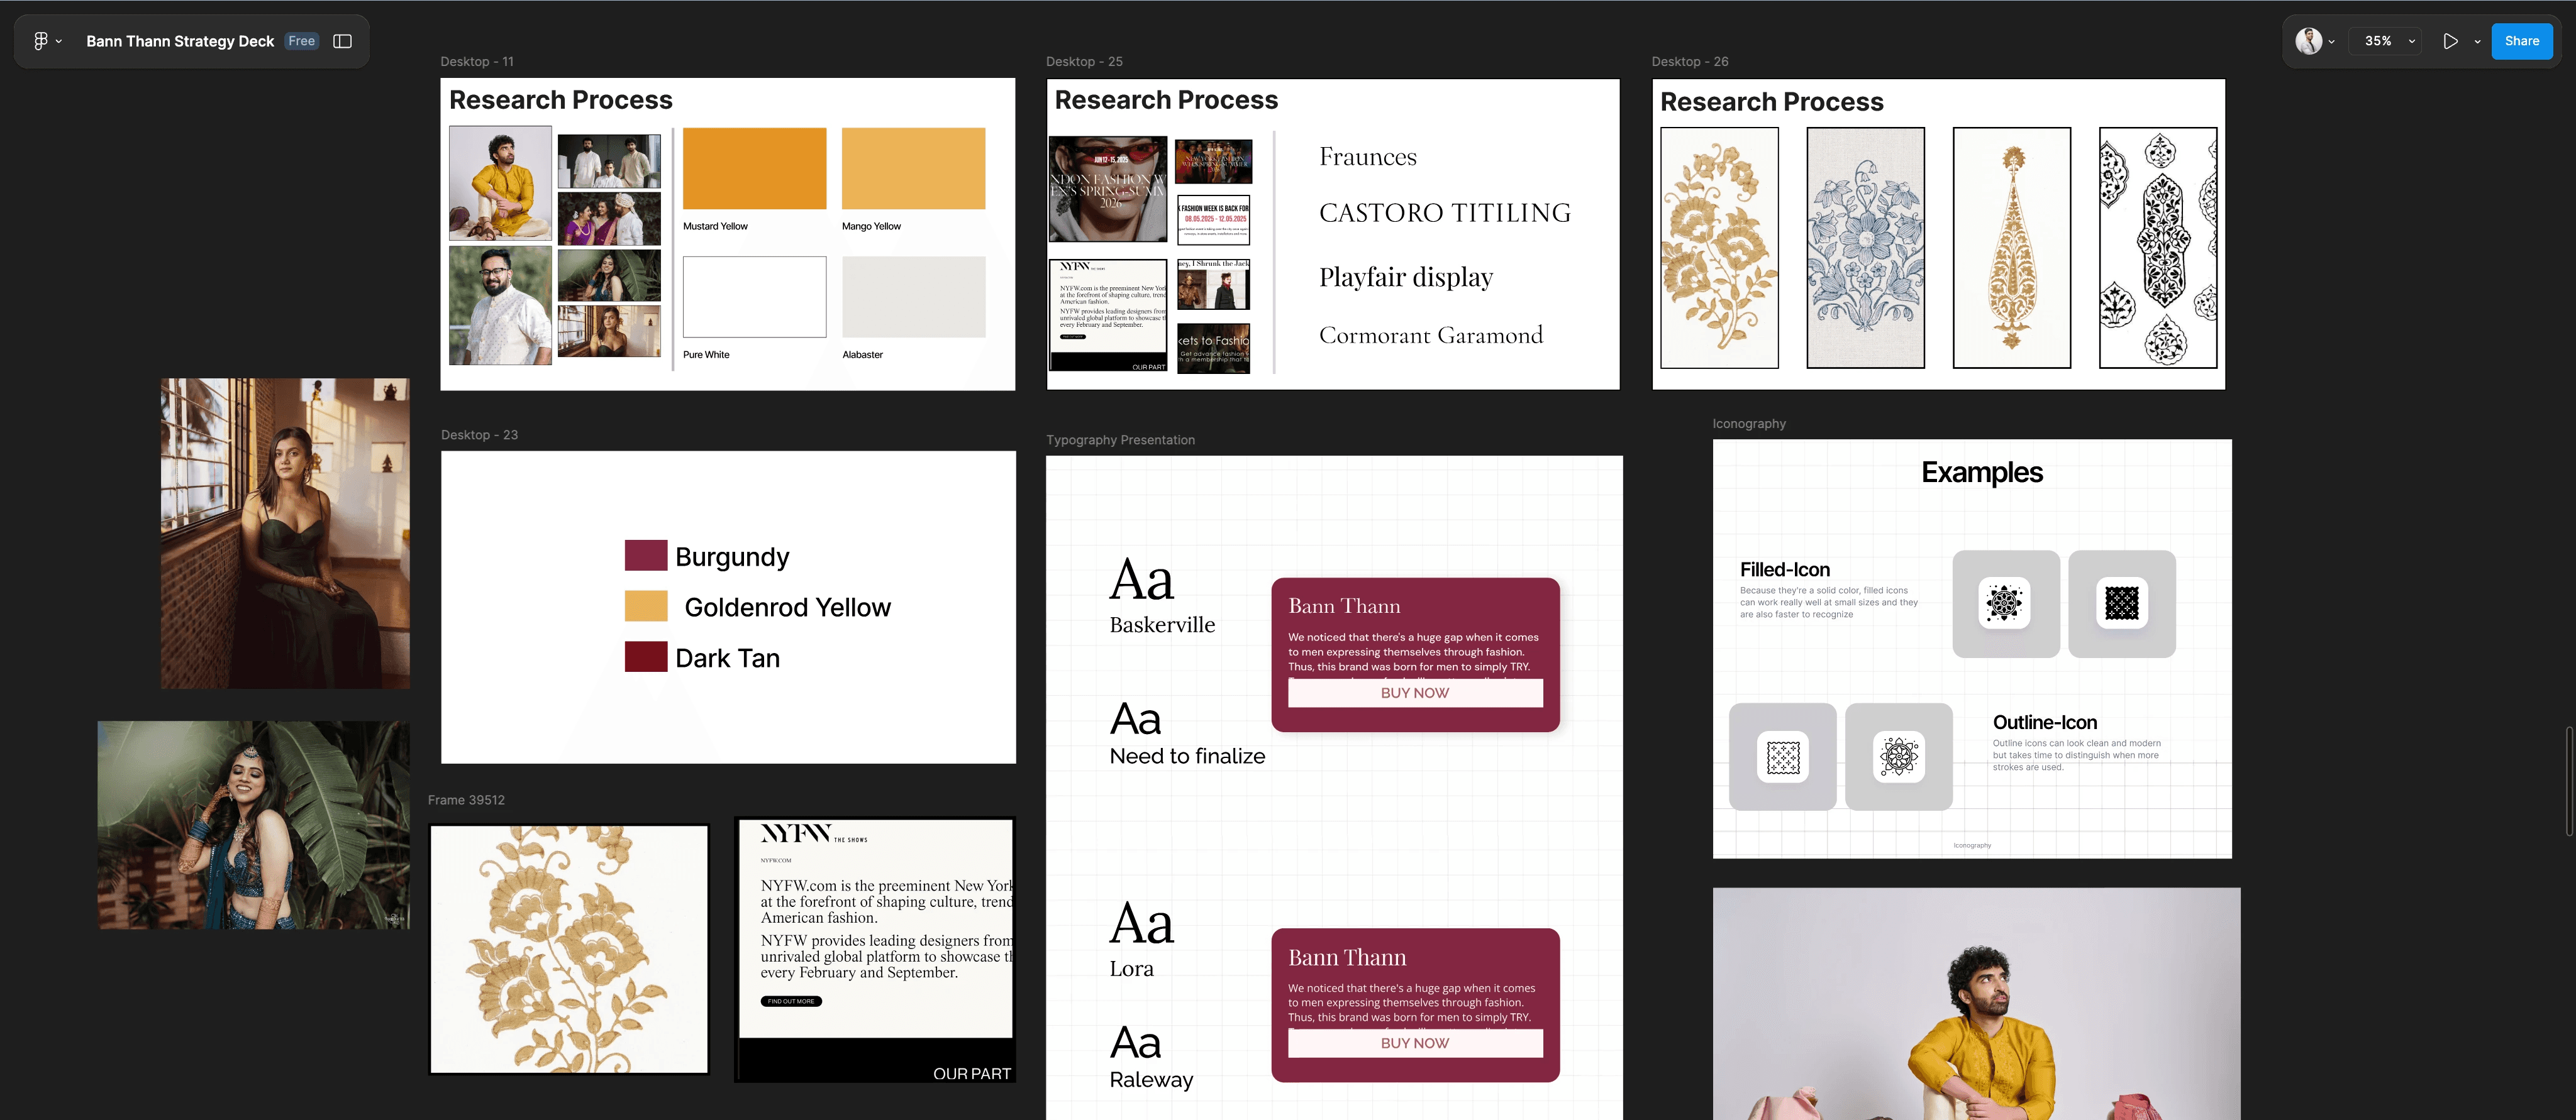Select the filled square pattern icon tile
The height and width of the screenshot is (1120, 2576).
pos(2121,603)
